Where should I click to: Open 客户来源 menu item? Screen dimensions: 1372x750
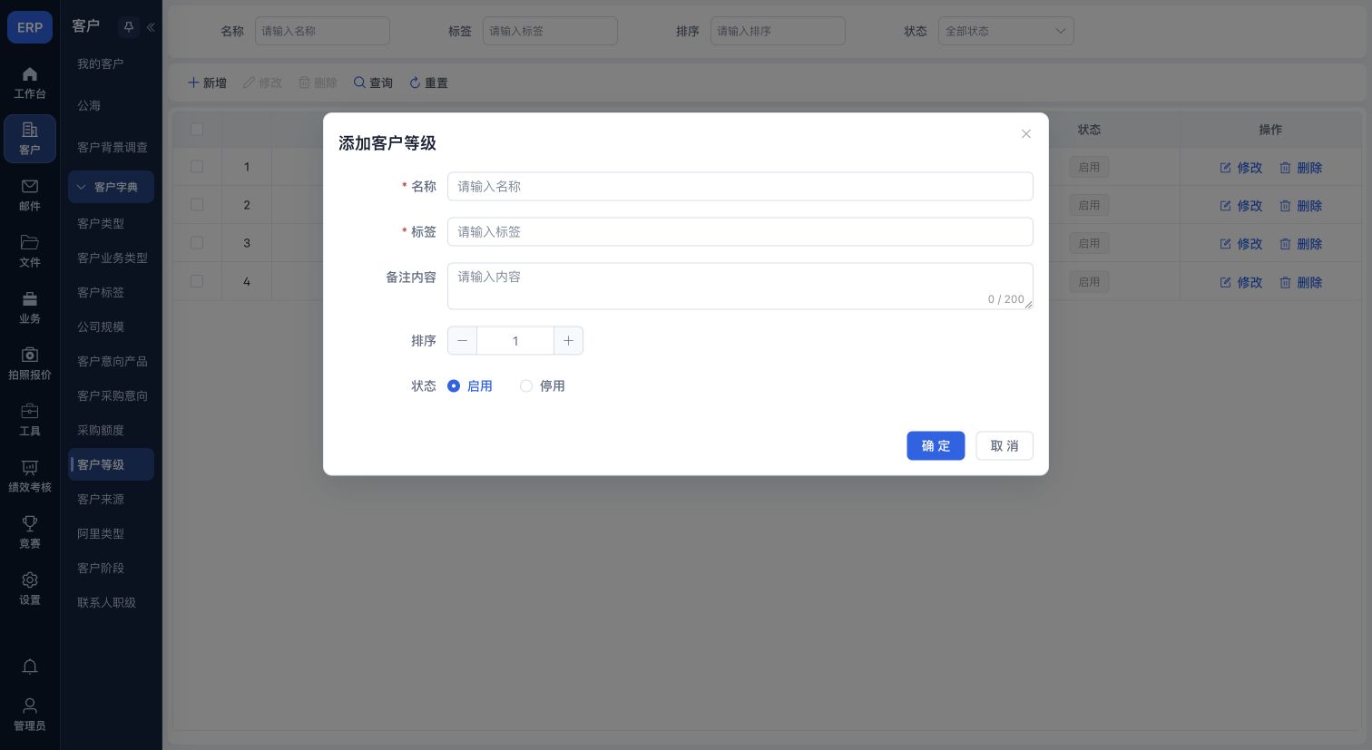tap(101, 500)
